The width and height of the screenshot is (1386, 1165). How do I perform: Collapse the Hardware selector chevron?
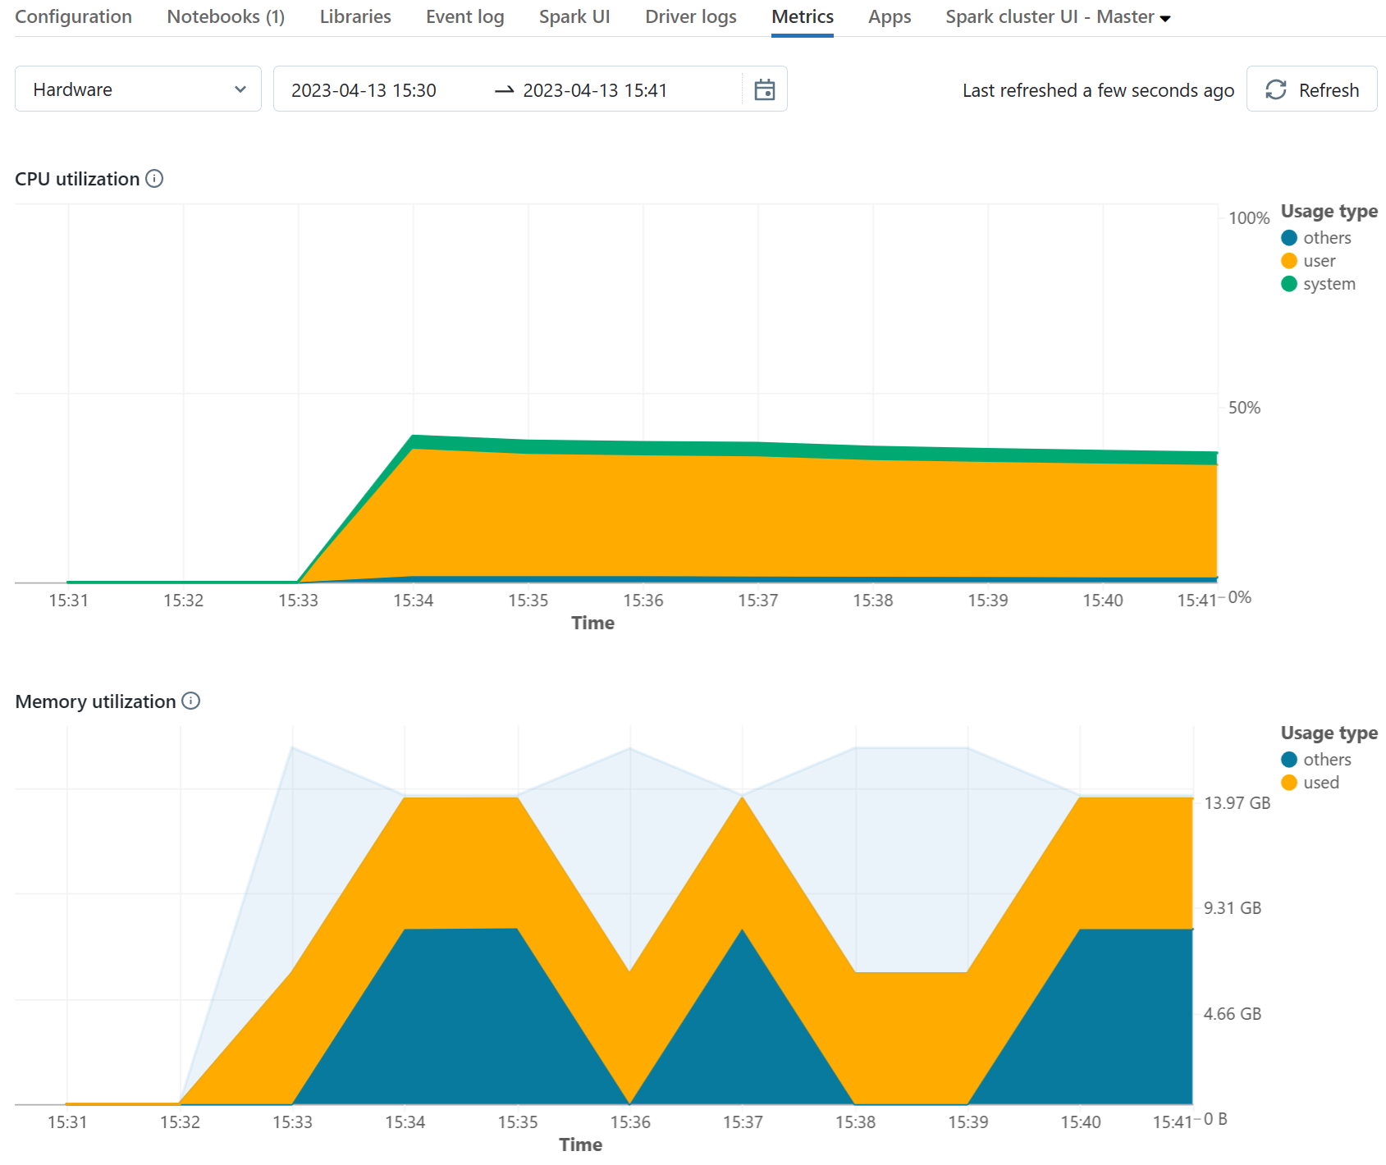pos(240,89)
